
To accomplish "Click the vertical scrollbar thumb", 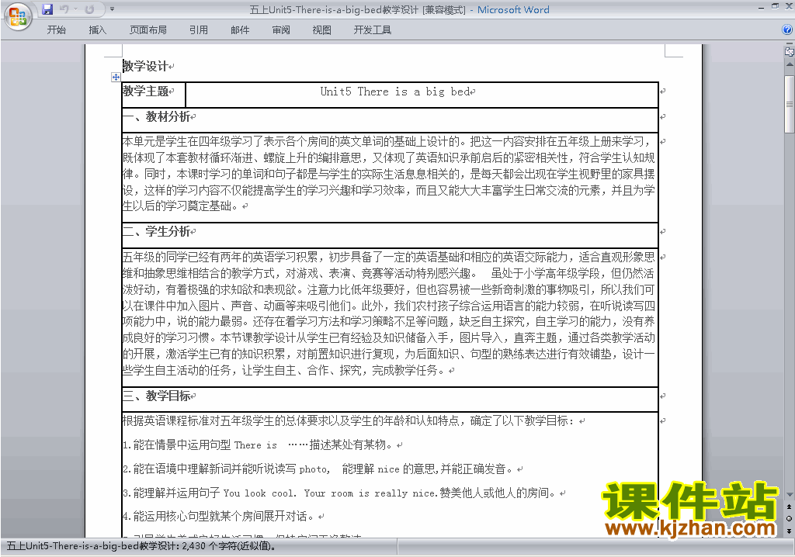I will point(789,104).
